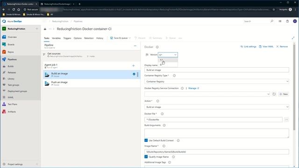Add a task to Agent job 1
The height and width of the screenshot is (168, 299).
click(134, 66)
